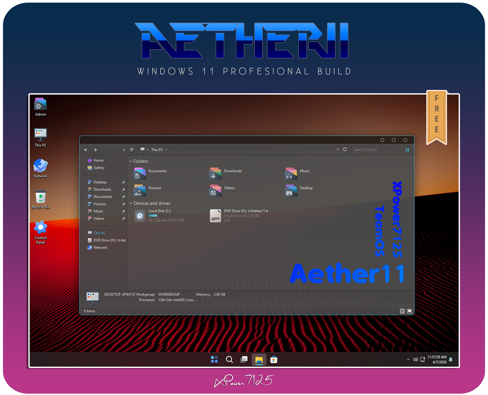
Task: Open the Admin desktop folder icon
Action: [x=40, y=105]
